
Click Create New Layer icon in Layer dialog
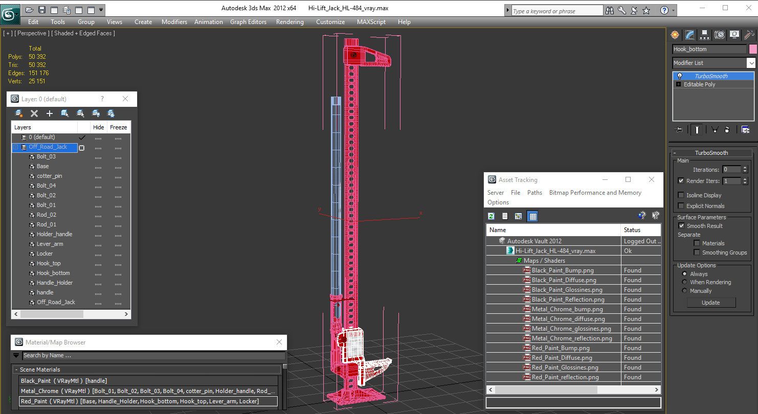point(19,113)
